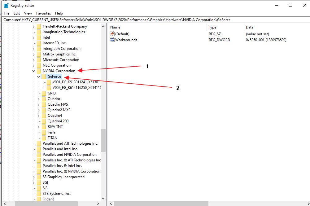Click the GeForce folder icon
The width and height of the screenshot is (310, 206).
[x=43, y=76]
